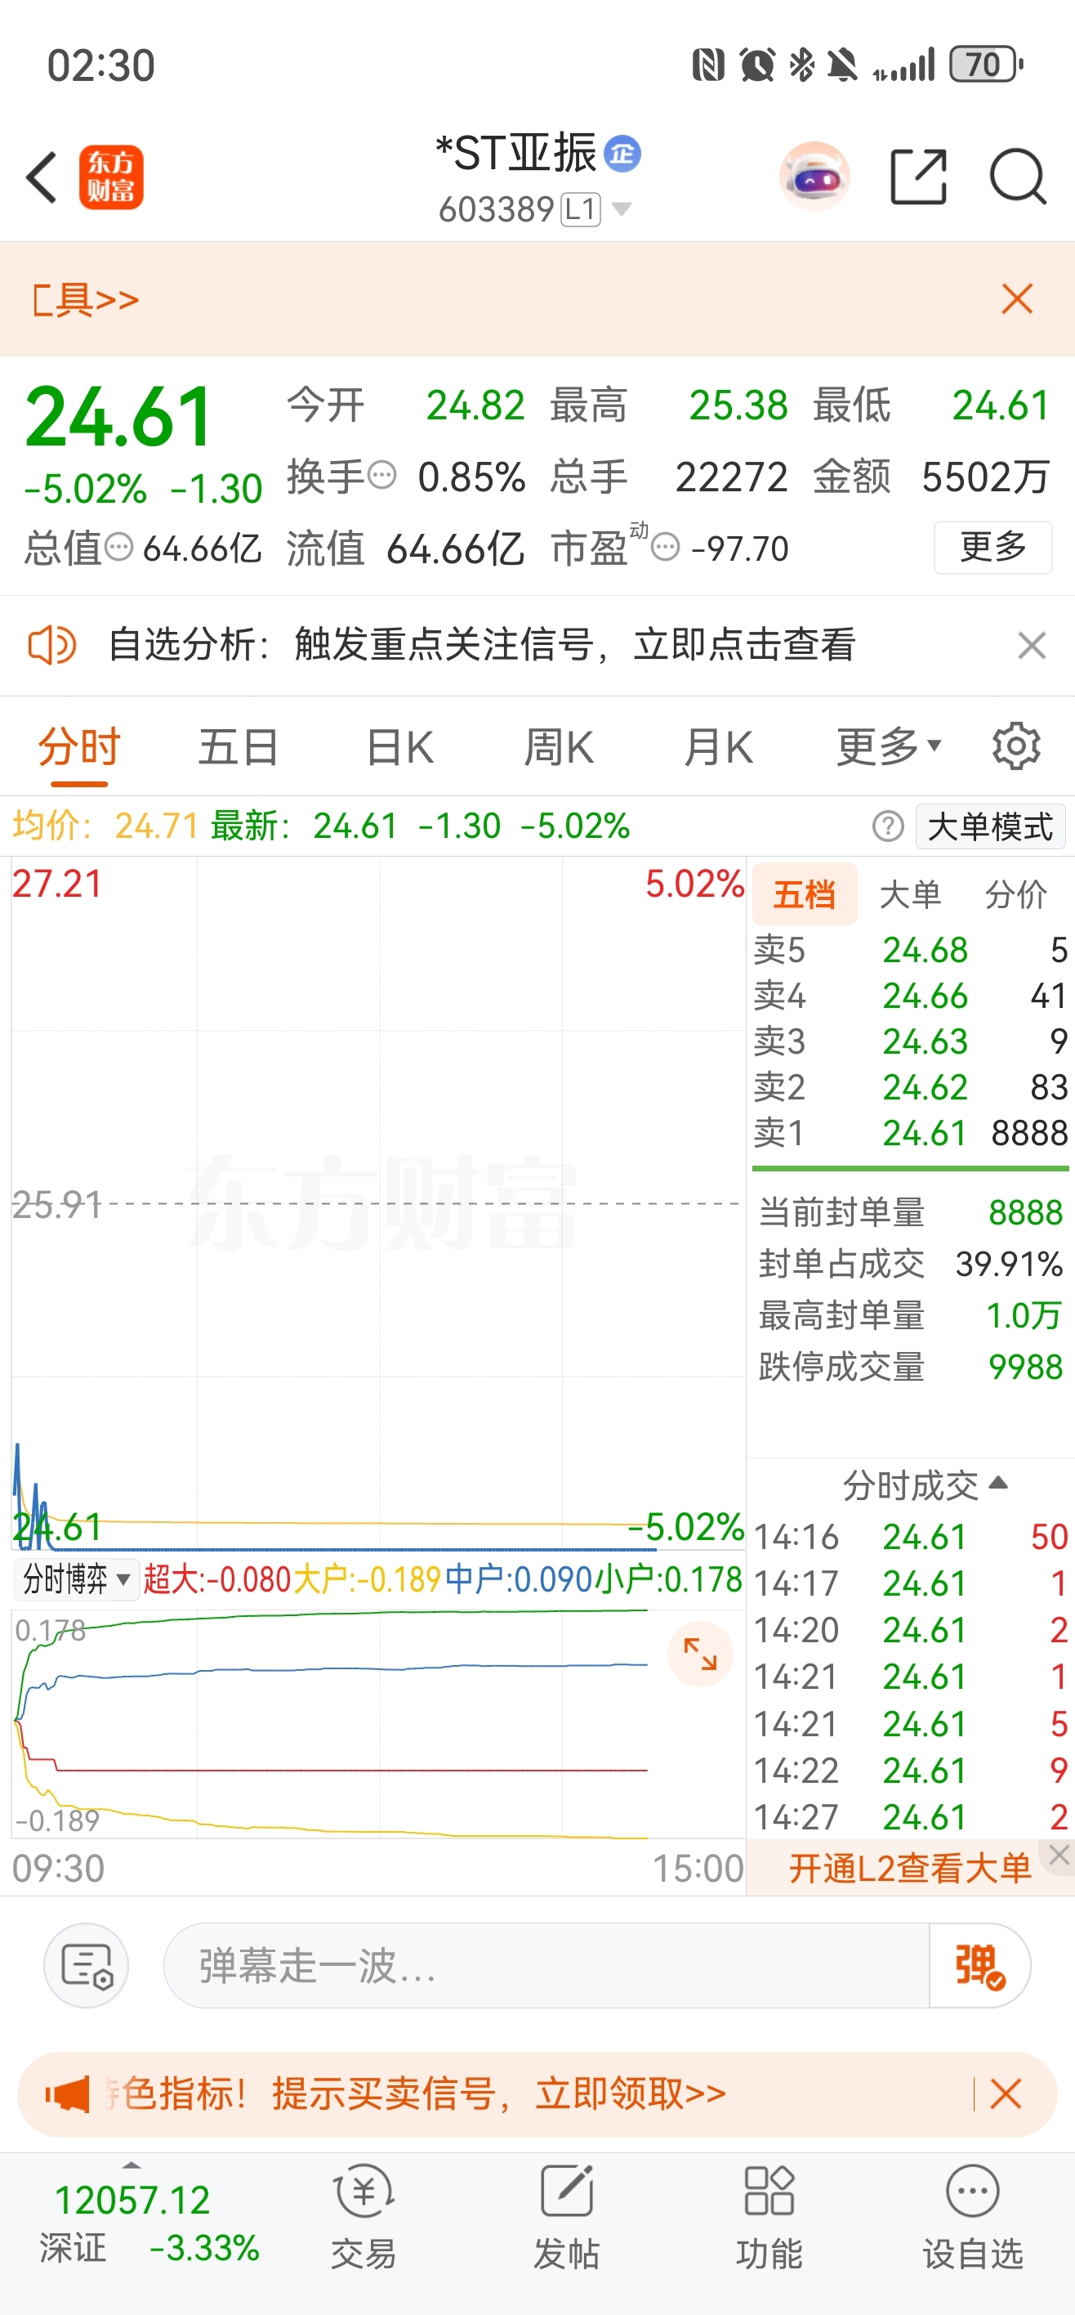Tap the info icon next to 总值
Viewport: 1075px width, 2315px height.
(118, 546)
